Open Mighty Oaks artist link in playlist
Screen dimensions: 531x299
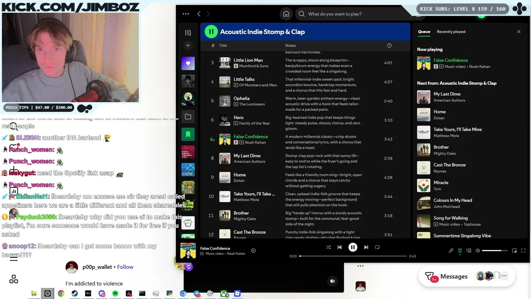coord(245,219)
